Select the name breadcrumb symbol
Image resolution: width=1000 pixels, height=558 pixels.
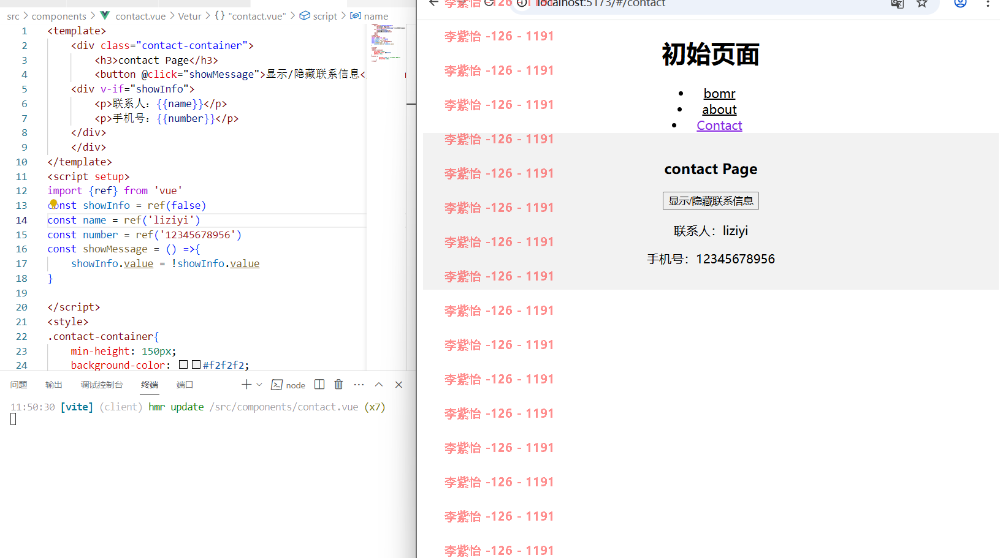coord(370,16)
